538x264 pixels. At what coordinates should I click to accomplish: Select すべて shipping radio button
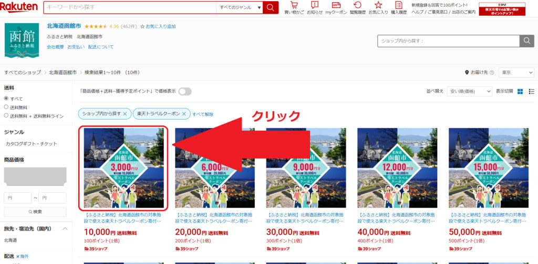6,98
